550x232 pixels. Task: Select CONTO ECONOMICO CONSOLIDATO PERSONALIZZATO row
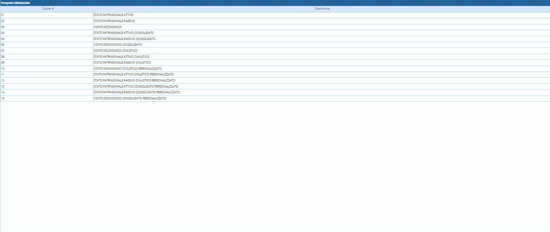click(130, 98)
